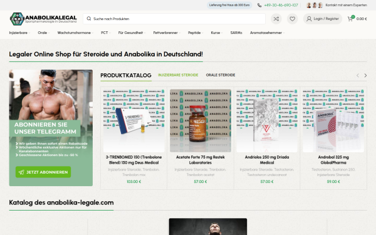Open the compare products shuffle icon

[x=276, y=19]
